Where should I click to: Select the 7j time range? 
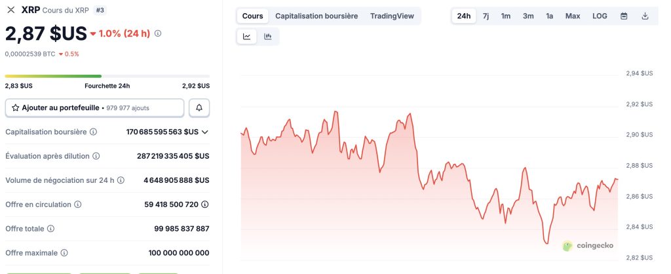click(x=486, y=16)
